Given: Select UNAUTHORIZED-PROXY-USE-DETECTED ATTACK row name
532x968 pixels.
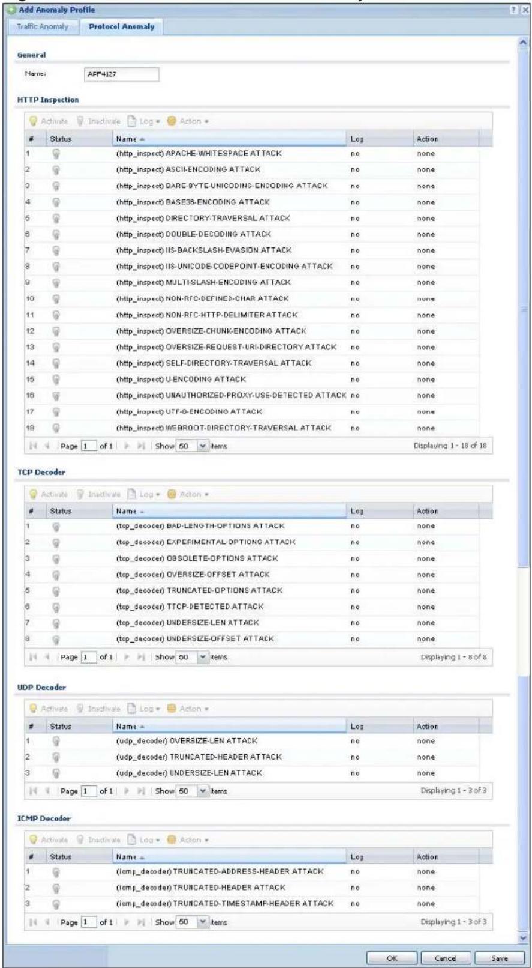Looking at the screenshot, I should [231, 396].
